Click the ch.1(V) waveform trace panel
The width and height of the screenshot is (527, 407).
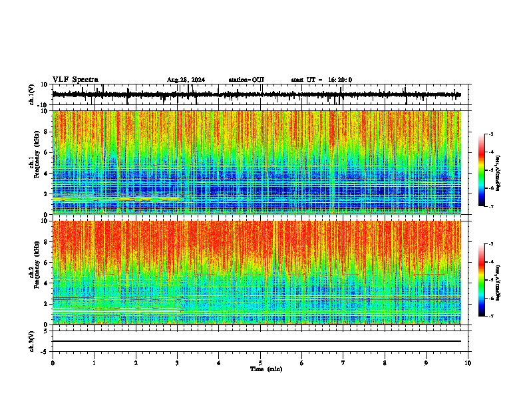point(260,94)
